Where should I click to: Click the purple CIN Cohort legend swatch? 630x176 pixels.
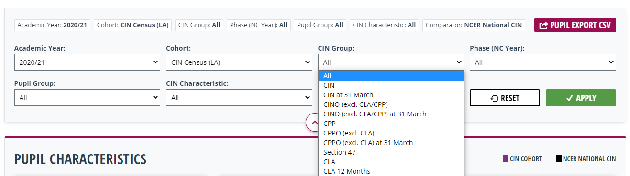(x=505, y=159)
